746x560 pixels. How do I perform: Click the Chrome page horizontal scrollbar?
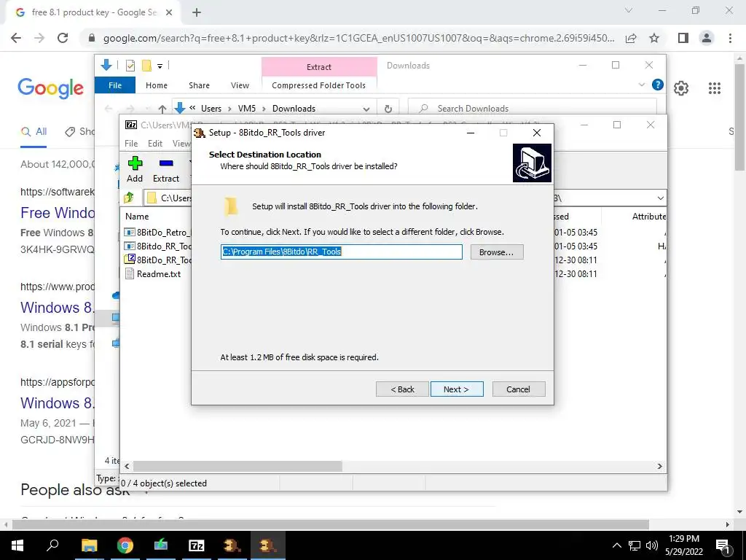[x=331, y=525]
